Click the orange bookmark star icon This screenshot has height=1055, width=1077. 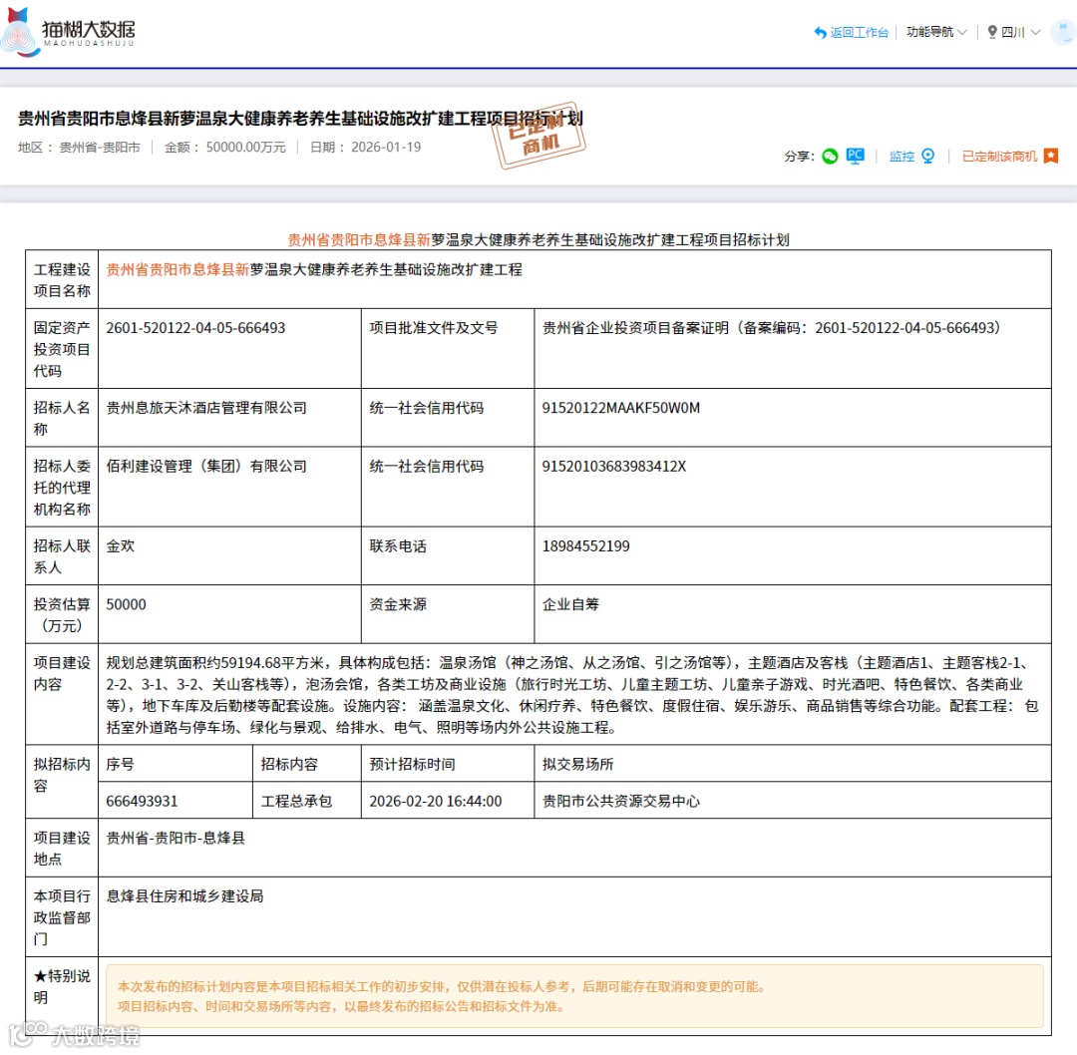tap(1051, 157)
